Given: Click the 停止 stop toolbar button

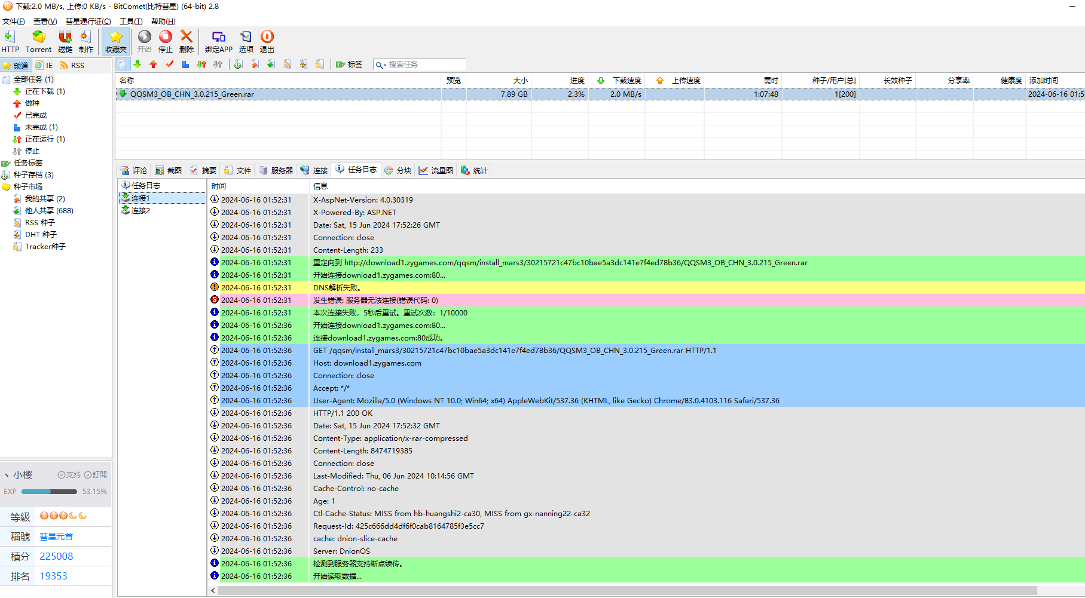Looking at the screenshot, I should pos(166,41).
